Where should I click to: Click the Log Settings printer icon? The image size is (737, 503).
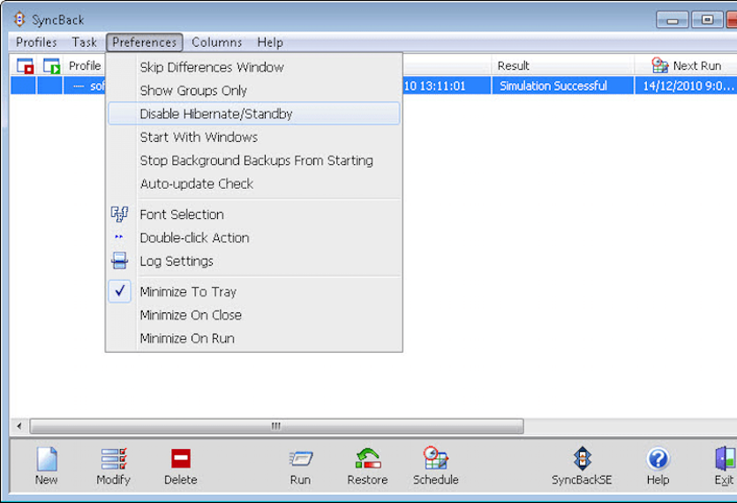(x=119, y=260)
